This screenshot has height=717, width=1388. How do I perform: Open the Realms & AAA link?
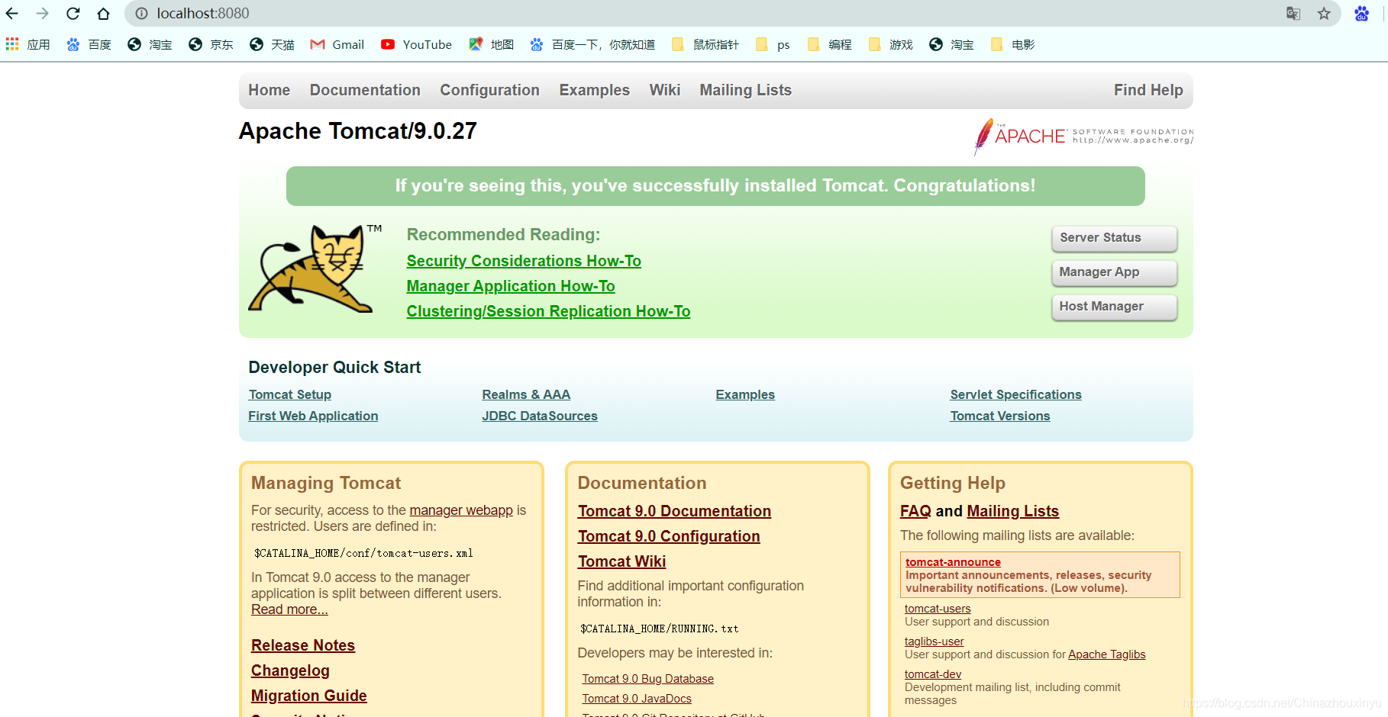(526, 394)
